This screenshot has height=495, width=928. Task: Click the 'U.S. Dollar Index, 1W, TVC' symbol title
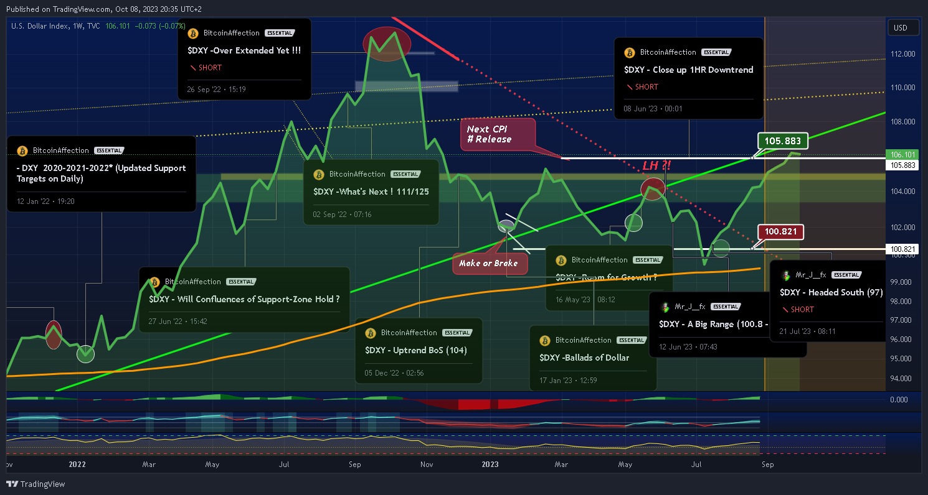pyautogui.click(x=55, y=25)
